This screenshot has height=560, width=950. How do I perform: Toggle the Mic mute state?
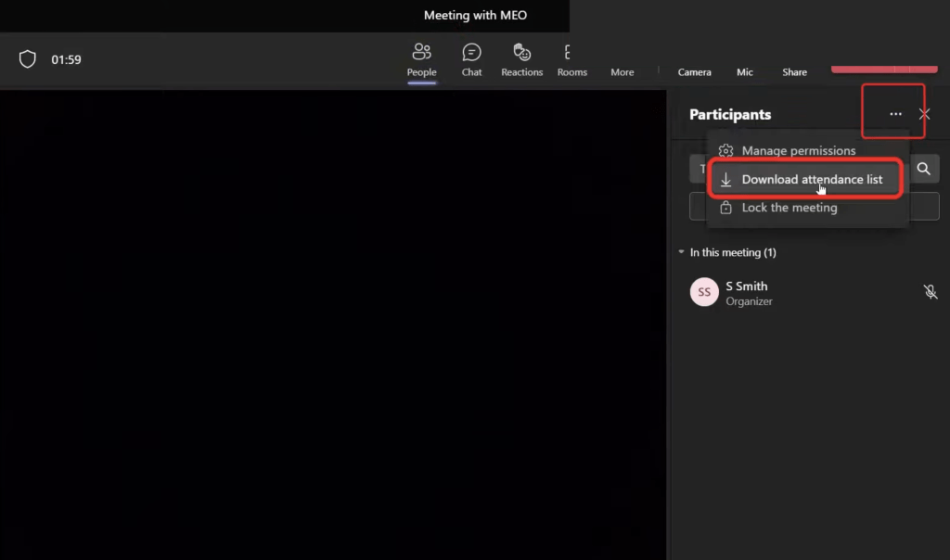pos(745,71)
